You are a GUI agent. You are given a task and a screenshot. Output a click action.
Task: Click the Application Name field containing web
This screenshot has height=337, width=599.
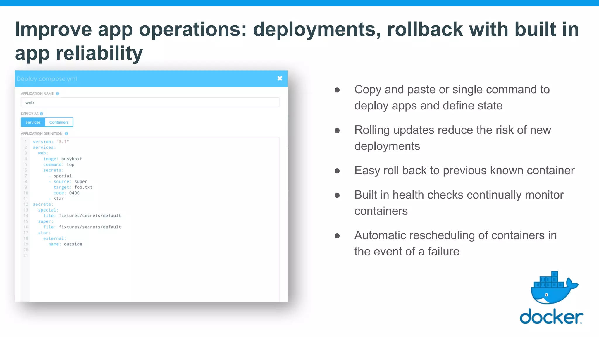coord(150,102)
